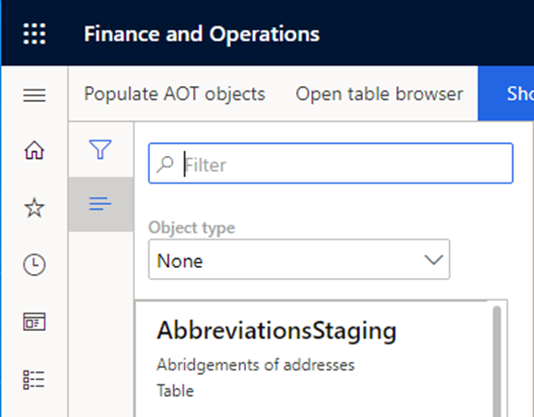Click Populate AOT objects button

click(175, 94)
